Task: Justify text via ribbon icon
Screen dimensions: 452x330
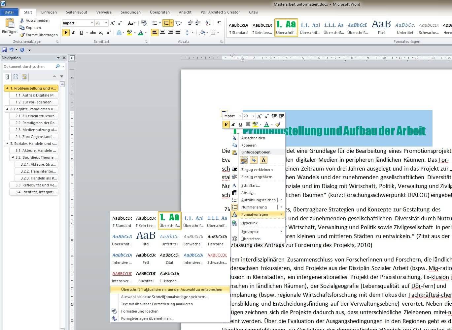Action: pyautogui.click(x=178, y=33)
